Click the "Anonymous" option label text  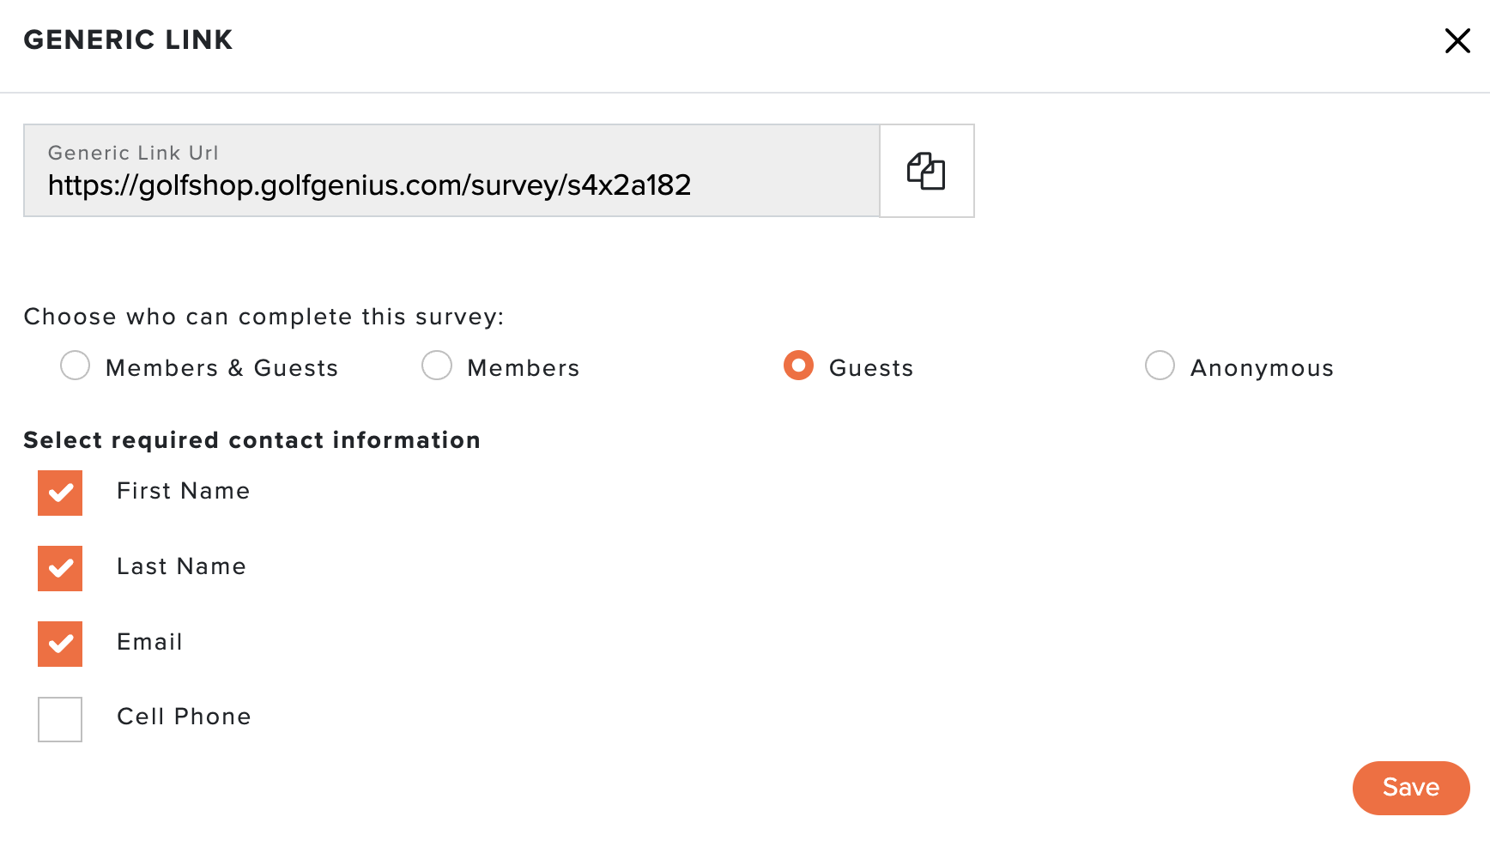coord(1262,368)
